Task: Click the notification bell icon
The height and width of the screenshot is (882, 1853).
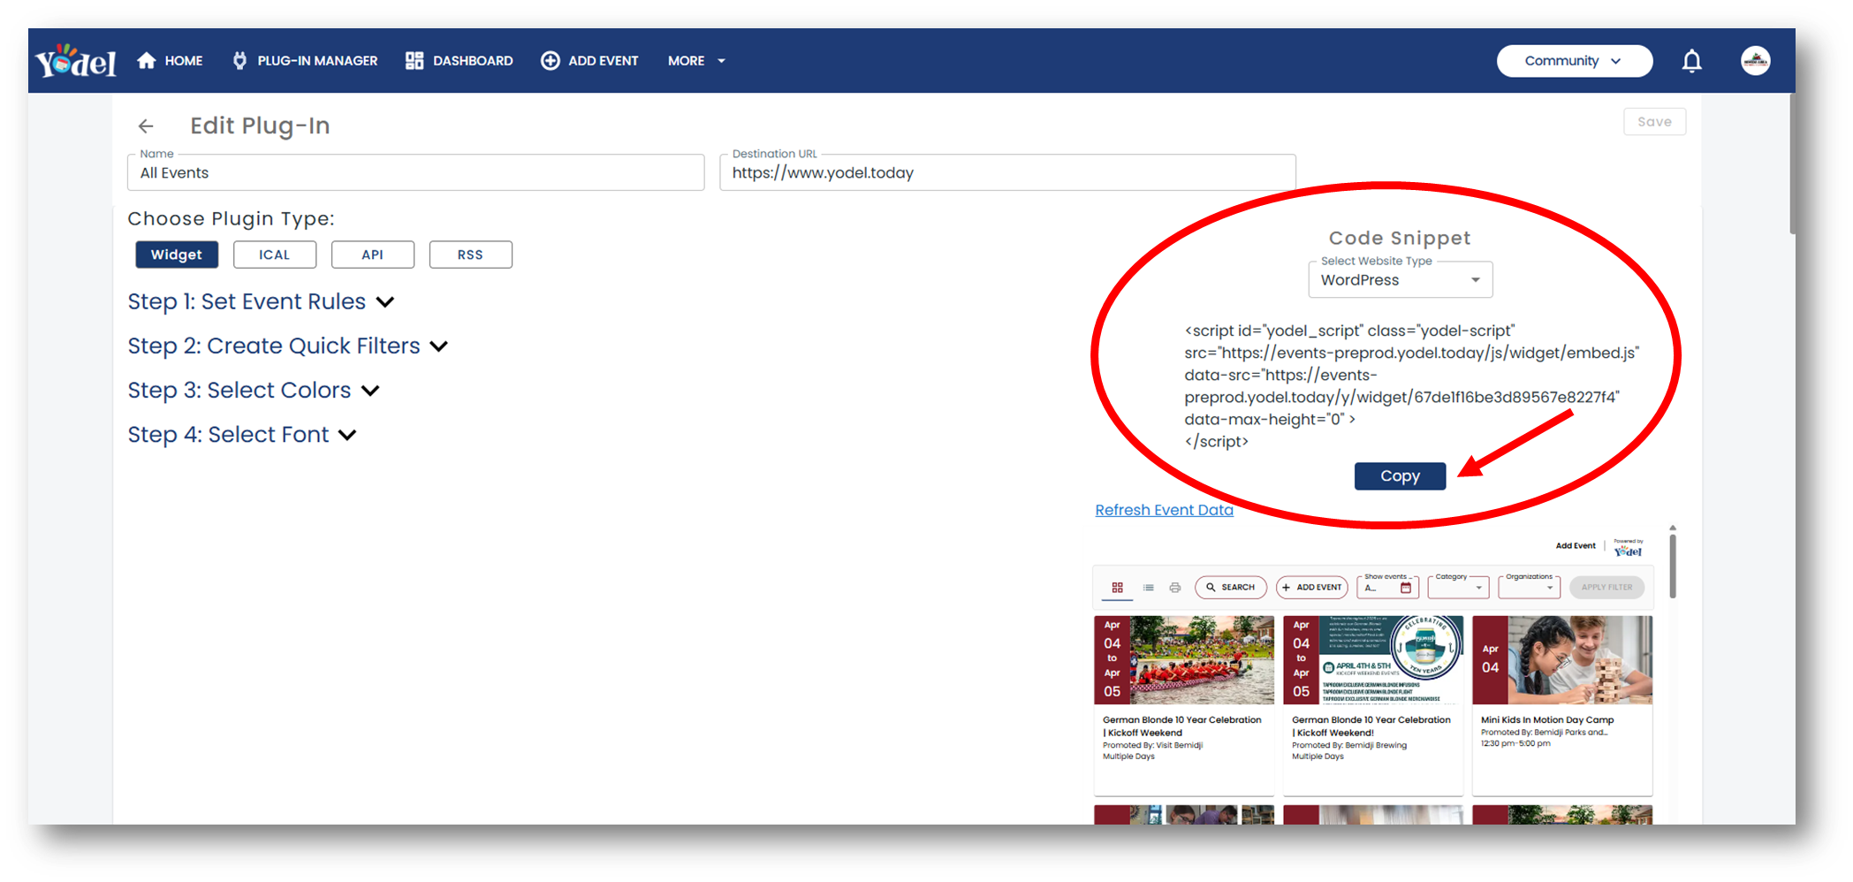Action: click(1691, 60)
